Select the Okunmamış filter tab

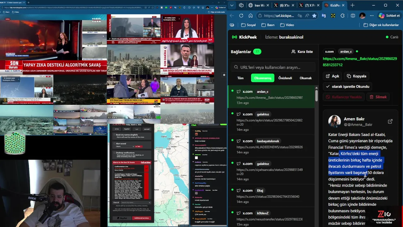263,78
